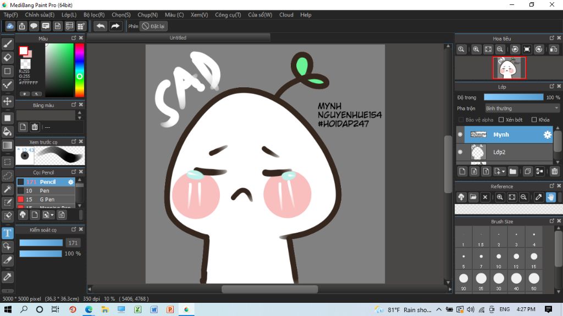
Task: Open Mynh layer settings gear
Action: click(x=547, y=135)
